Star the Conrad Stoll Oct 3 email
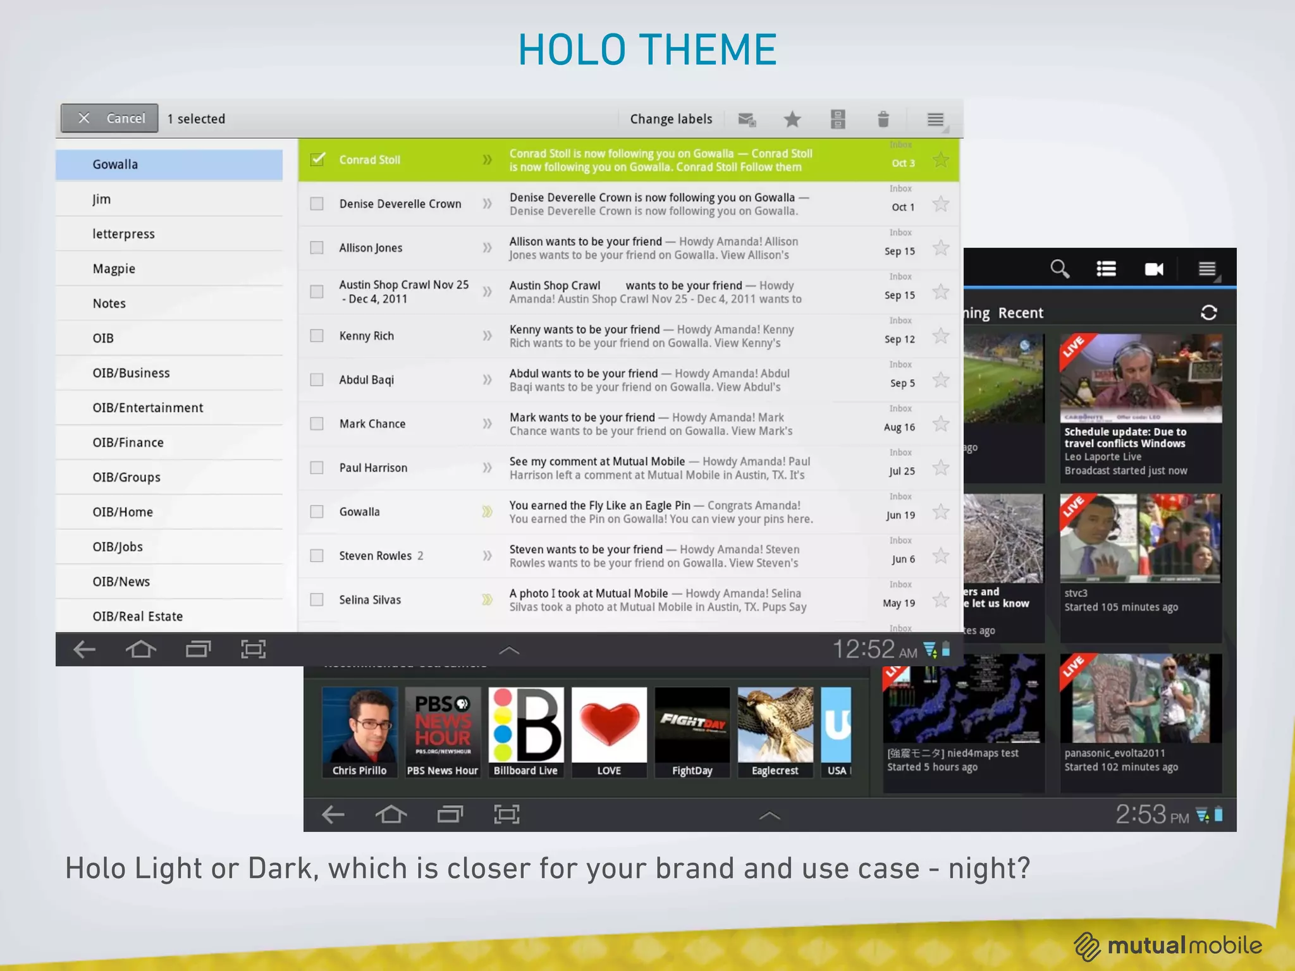 (941, 160)
